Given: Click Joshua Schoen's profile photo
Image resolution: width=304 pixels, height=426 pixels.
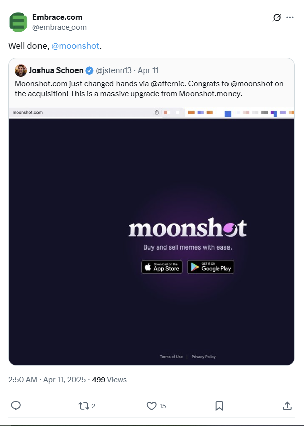Looking at the screenshot, I should 21,70.
